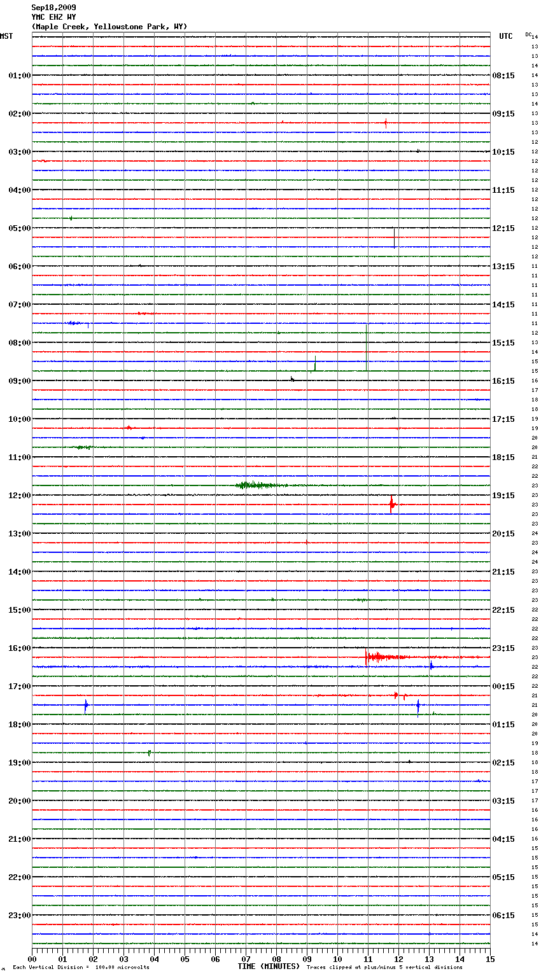Viewport: 541px width, 976px height.
Task: Select the 02:00 MST time label
Action: pos(20,114)
